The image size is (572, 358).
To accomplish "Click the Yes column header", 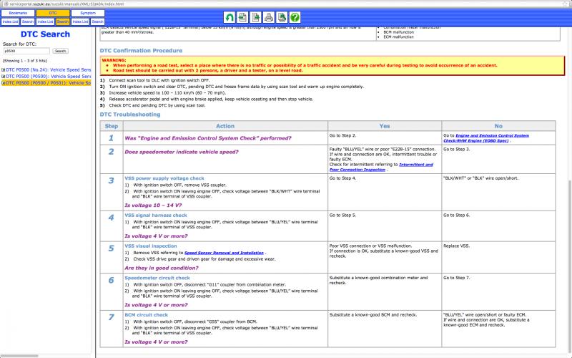I will point(385,126).
